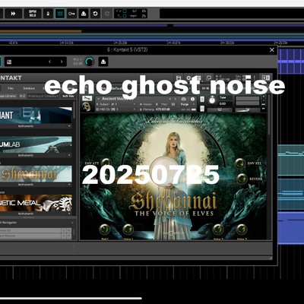Open Kontakt options gear icon
The image size is (304, 304).
pos(188,78)
